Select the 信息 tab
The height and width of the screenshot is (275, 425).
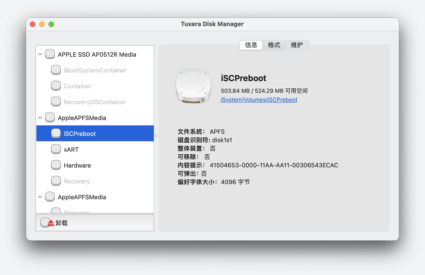click(251, 45)
